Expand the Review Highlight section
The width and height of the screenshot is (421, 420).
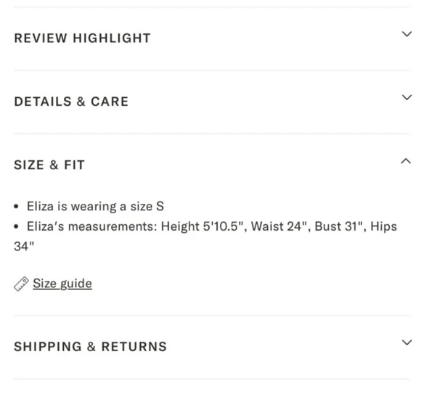click(211, 38)
